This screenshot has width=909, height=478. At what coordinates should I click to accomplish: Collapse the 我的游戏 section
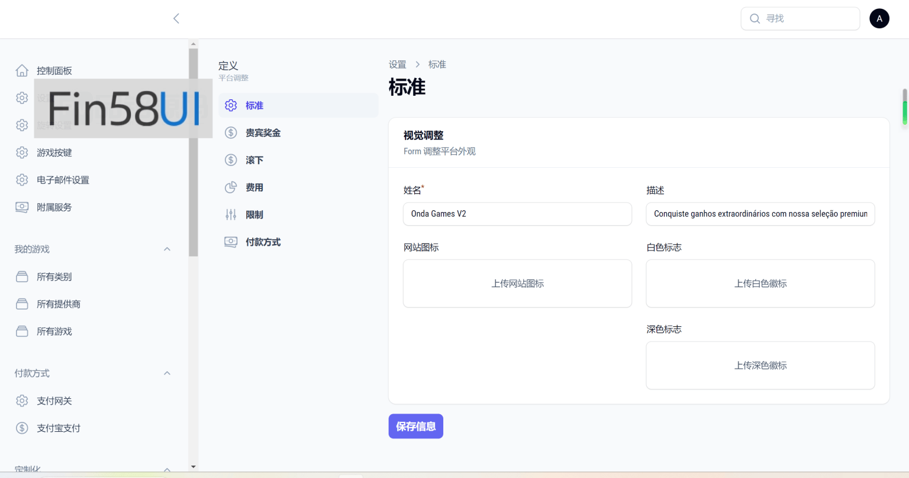pyautogui.click(x=167, y=249)
